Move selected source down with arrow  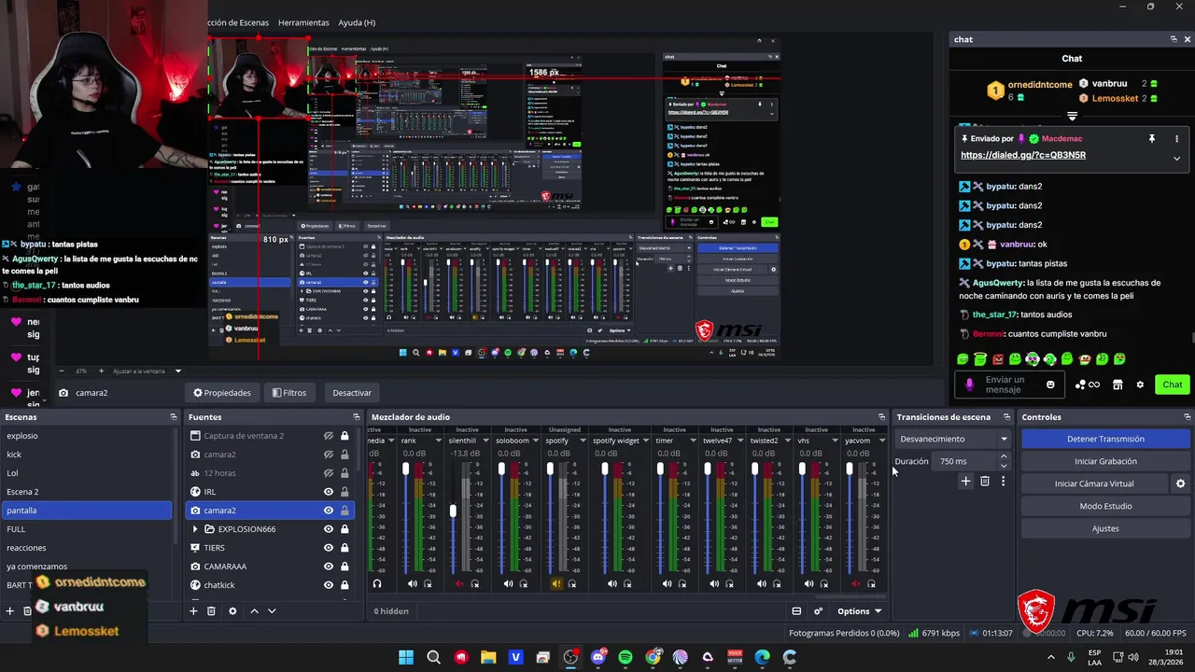272,611
